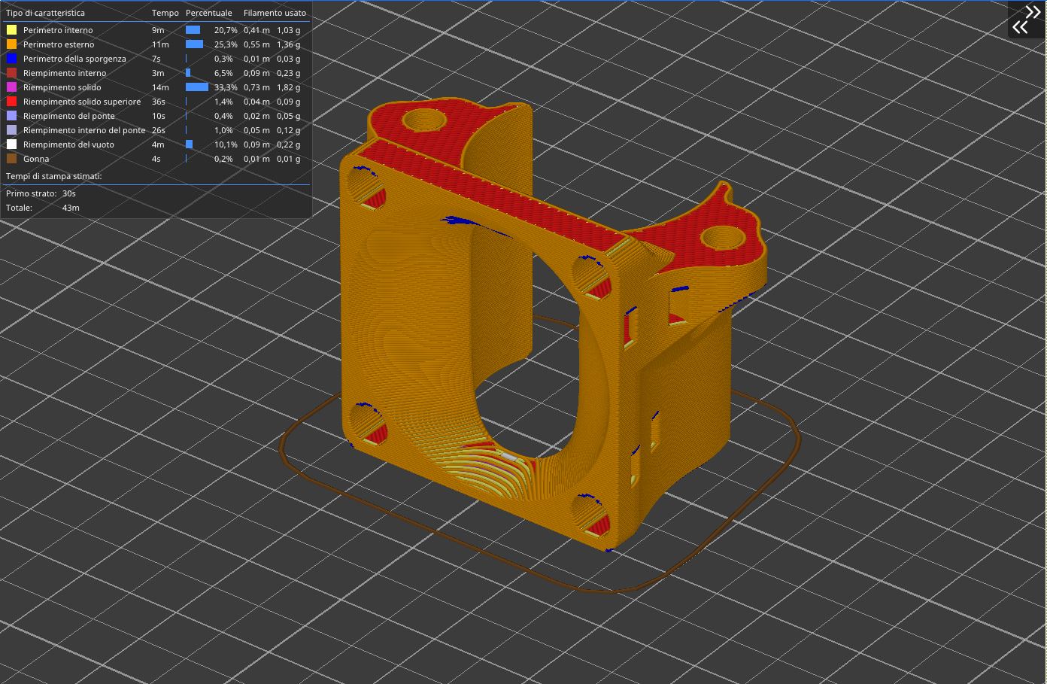Viewport: 1047px width, 684px height.
Task: Click the Gonna brown swatch
Action: pyautogui.click(x=11, y=159)
